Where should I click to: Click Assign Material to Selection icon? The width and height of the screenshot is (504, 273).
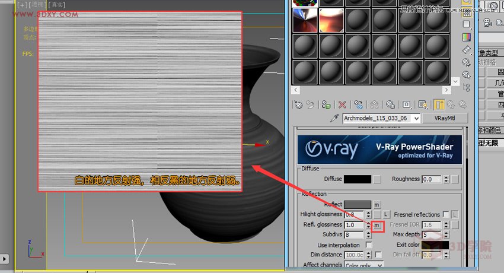(x=326, y=105)
